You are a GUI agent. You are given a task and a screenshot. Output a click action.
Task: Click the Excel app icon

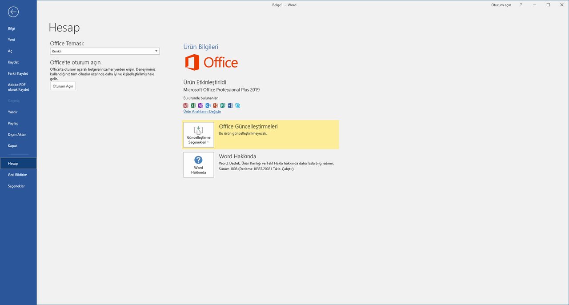click(x=193, y=105)
